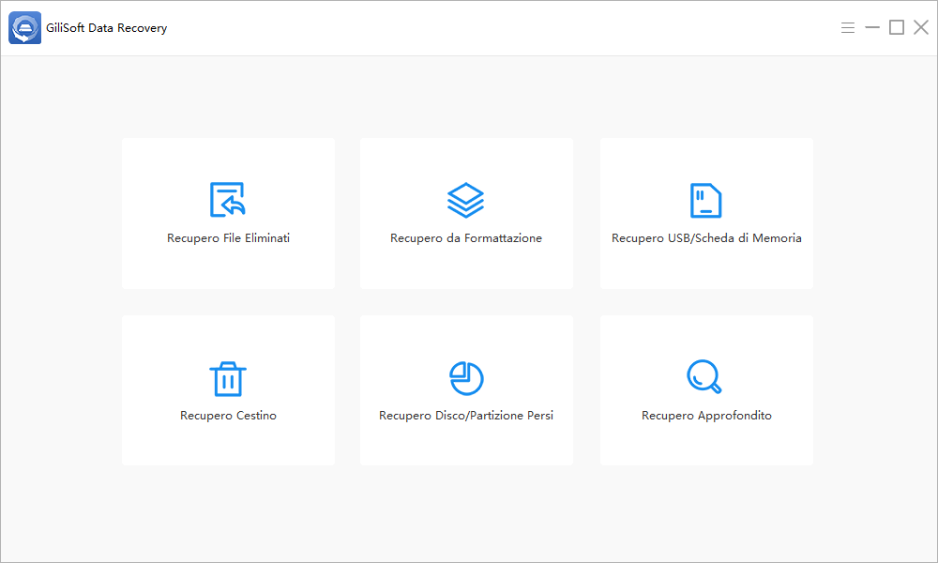This screenshot has width=938, height=563.
Task: Close the GiliSoft Data Recovery window
Action: click(x=921, y=27)
